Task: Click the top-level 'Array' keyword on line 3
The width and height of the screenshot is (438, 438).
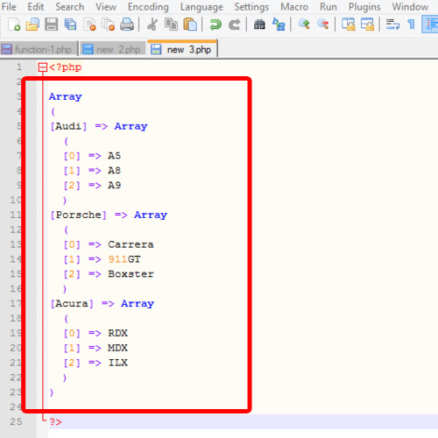Action: click(66, 96)
